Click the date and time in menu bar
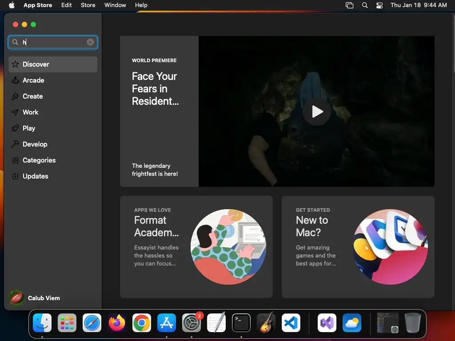Screen dimensions: 455x341 [419, 5]
